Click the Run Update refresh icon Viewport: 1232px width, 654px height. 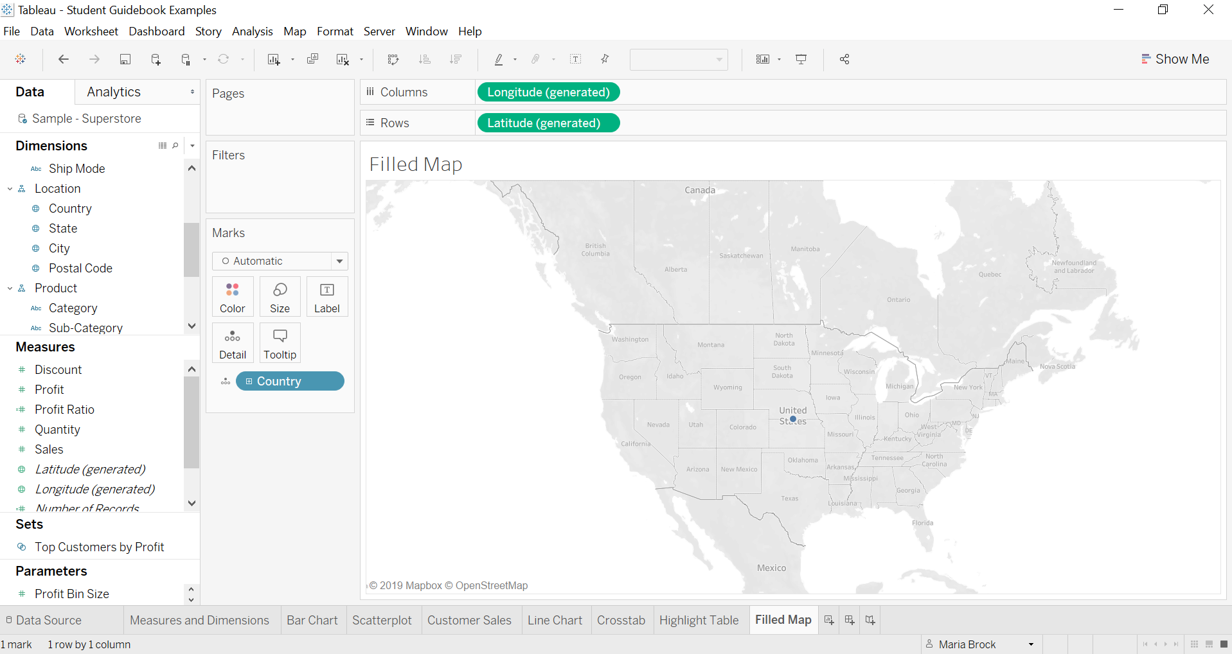pyautogui.click(x=223, y=59)
